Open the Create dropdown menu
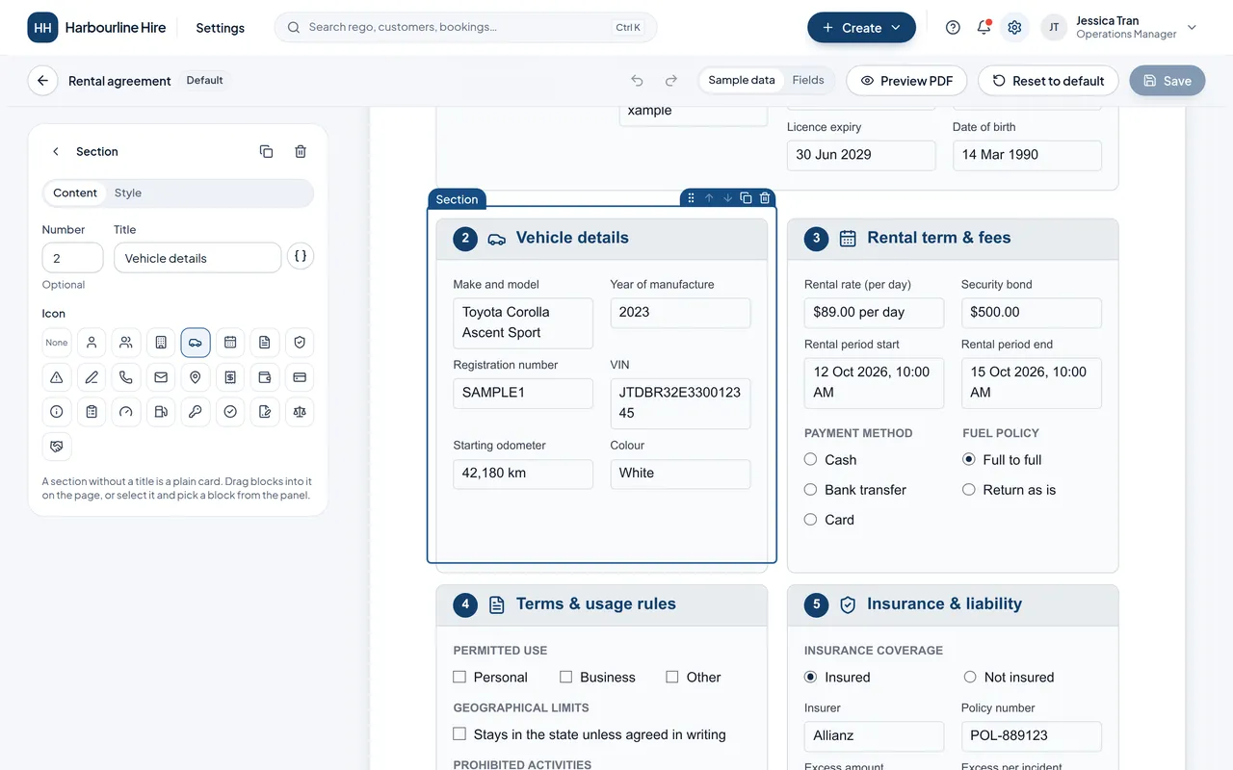Screen dimensions: 1233x770 861,28
